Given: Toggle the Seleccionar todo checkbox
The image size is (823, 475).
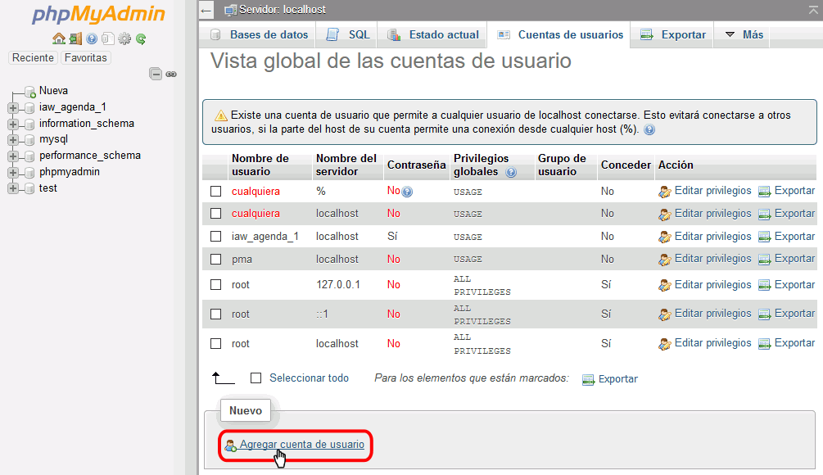Looking at the screenshot, I should pyautogui.click(x=255, y=378).
